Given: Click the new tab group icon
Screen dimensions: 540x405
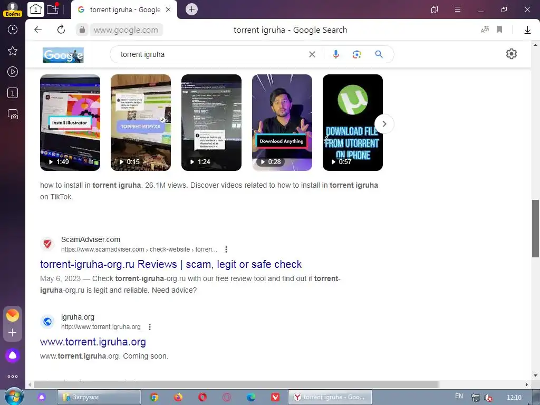Looking at the screenshot, I should point(53,9).
